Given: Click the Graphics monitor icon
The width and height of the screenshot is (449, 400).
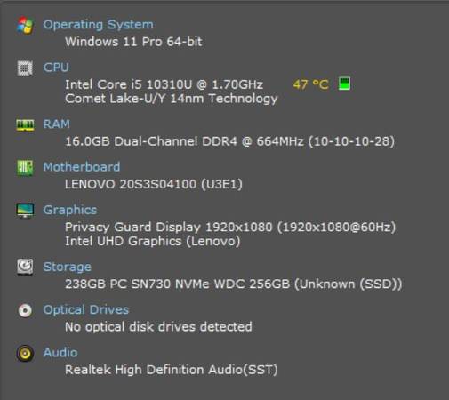Looking at the screenshot, I should [x=25, y=211].
